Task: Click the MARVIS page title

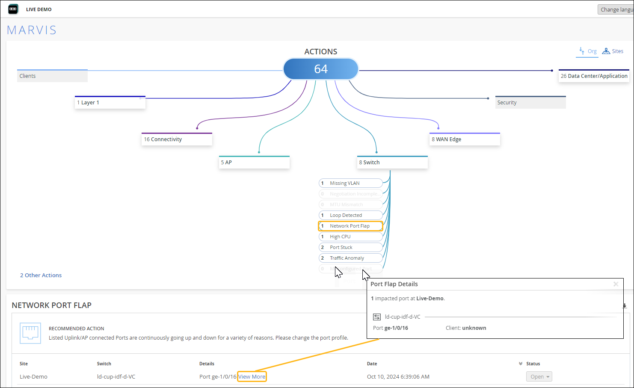Action: coord(32,30)
